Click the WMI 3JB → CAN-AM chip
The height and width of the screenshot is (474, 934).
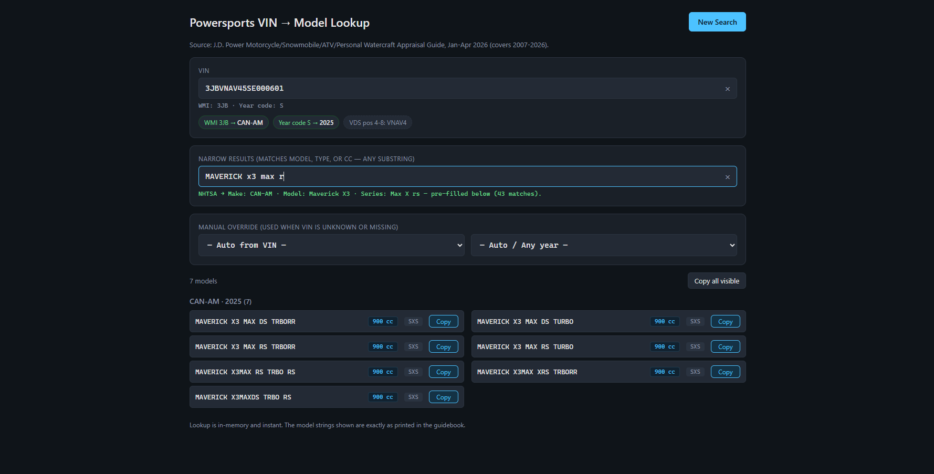(x=234, y=122)
